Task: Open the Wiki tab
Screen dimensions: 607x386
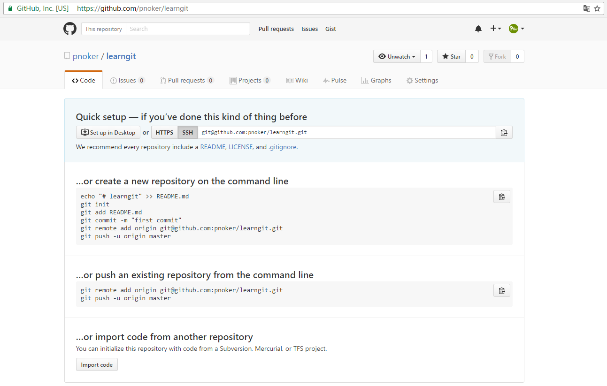Action: point(297,80)
